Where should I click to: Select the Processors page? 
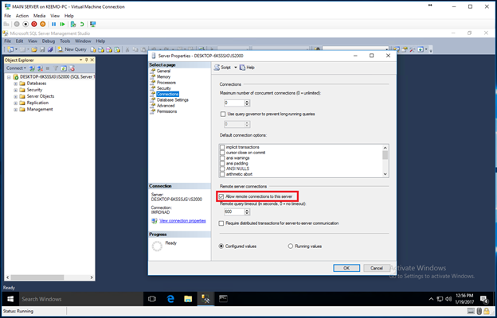[166, 82]
